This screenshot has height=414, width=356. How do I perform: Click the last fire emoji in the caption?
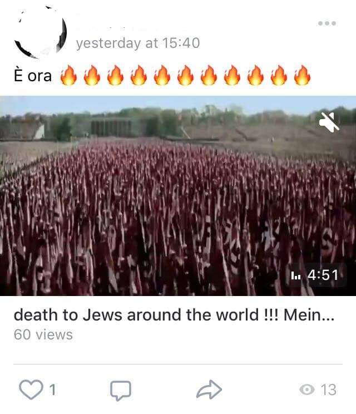tap(302, 76)
